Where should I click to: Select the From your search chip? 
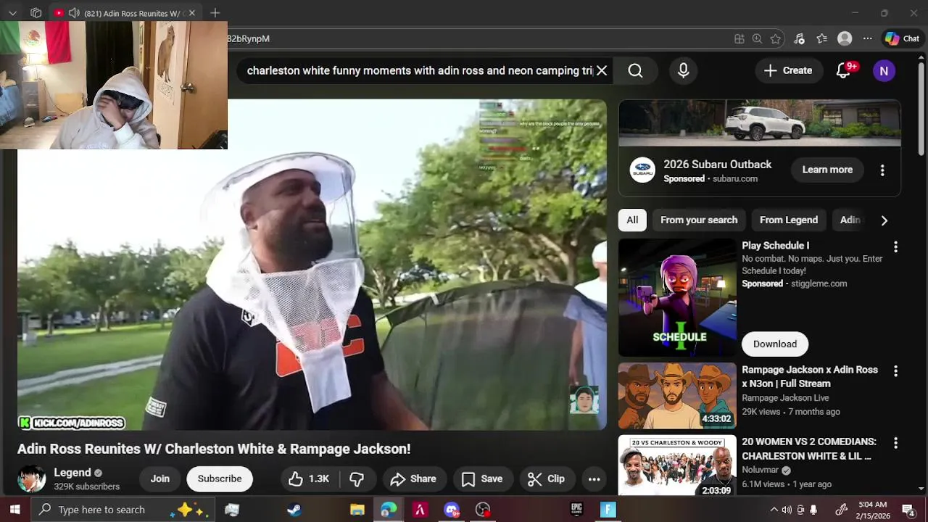699,220
